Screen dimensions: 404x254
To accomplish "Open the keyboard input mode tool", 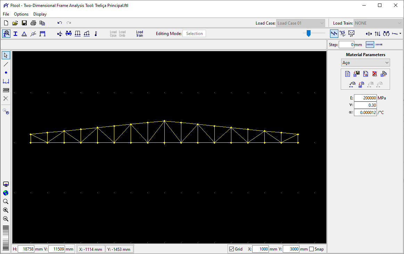I will pyautogui.click(x=6, y=90).
